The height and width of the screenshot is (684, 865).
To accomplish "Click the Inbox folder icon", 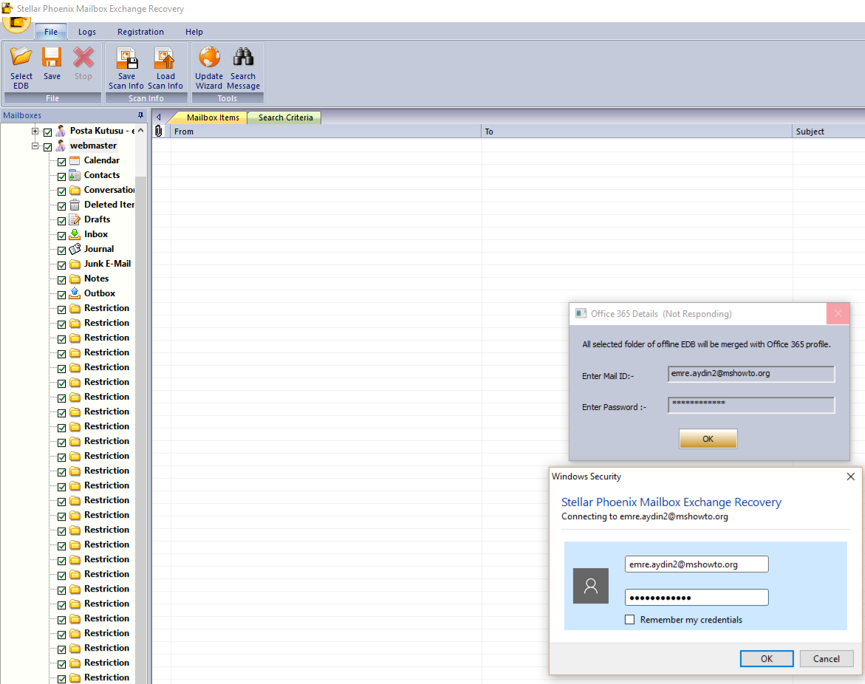I will [75, 234].
